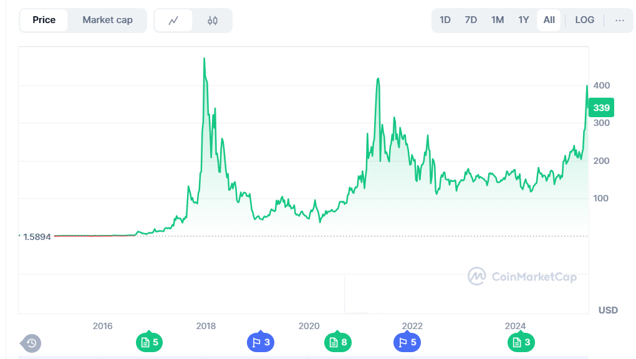636x359 pixels.
Task: Click the 2017-2018 price peak on chart
Action: click(x=205, y=59)
